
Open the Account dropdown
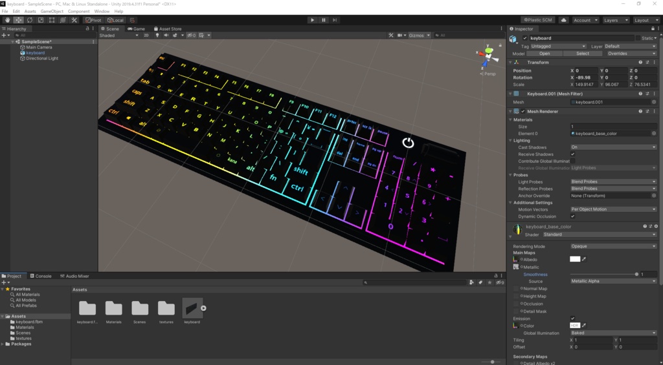[x=585, y=20]
